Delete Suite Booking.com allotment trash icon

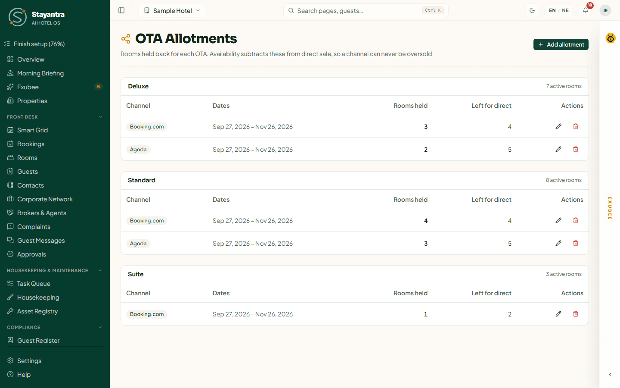point(576,314)
